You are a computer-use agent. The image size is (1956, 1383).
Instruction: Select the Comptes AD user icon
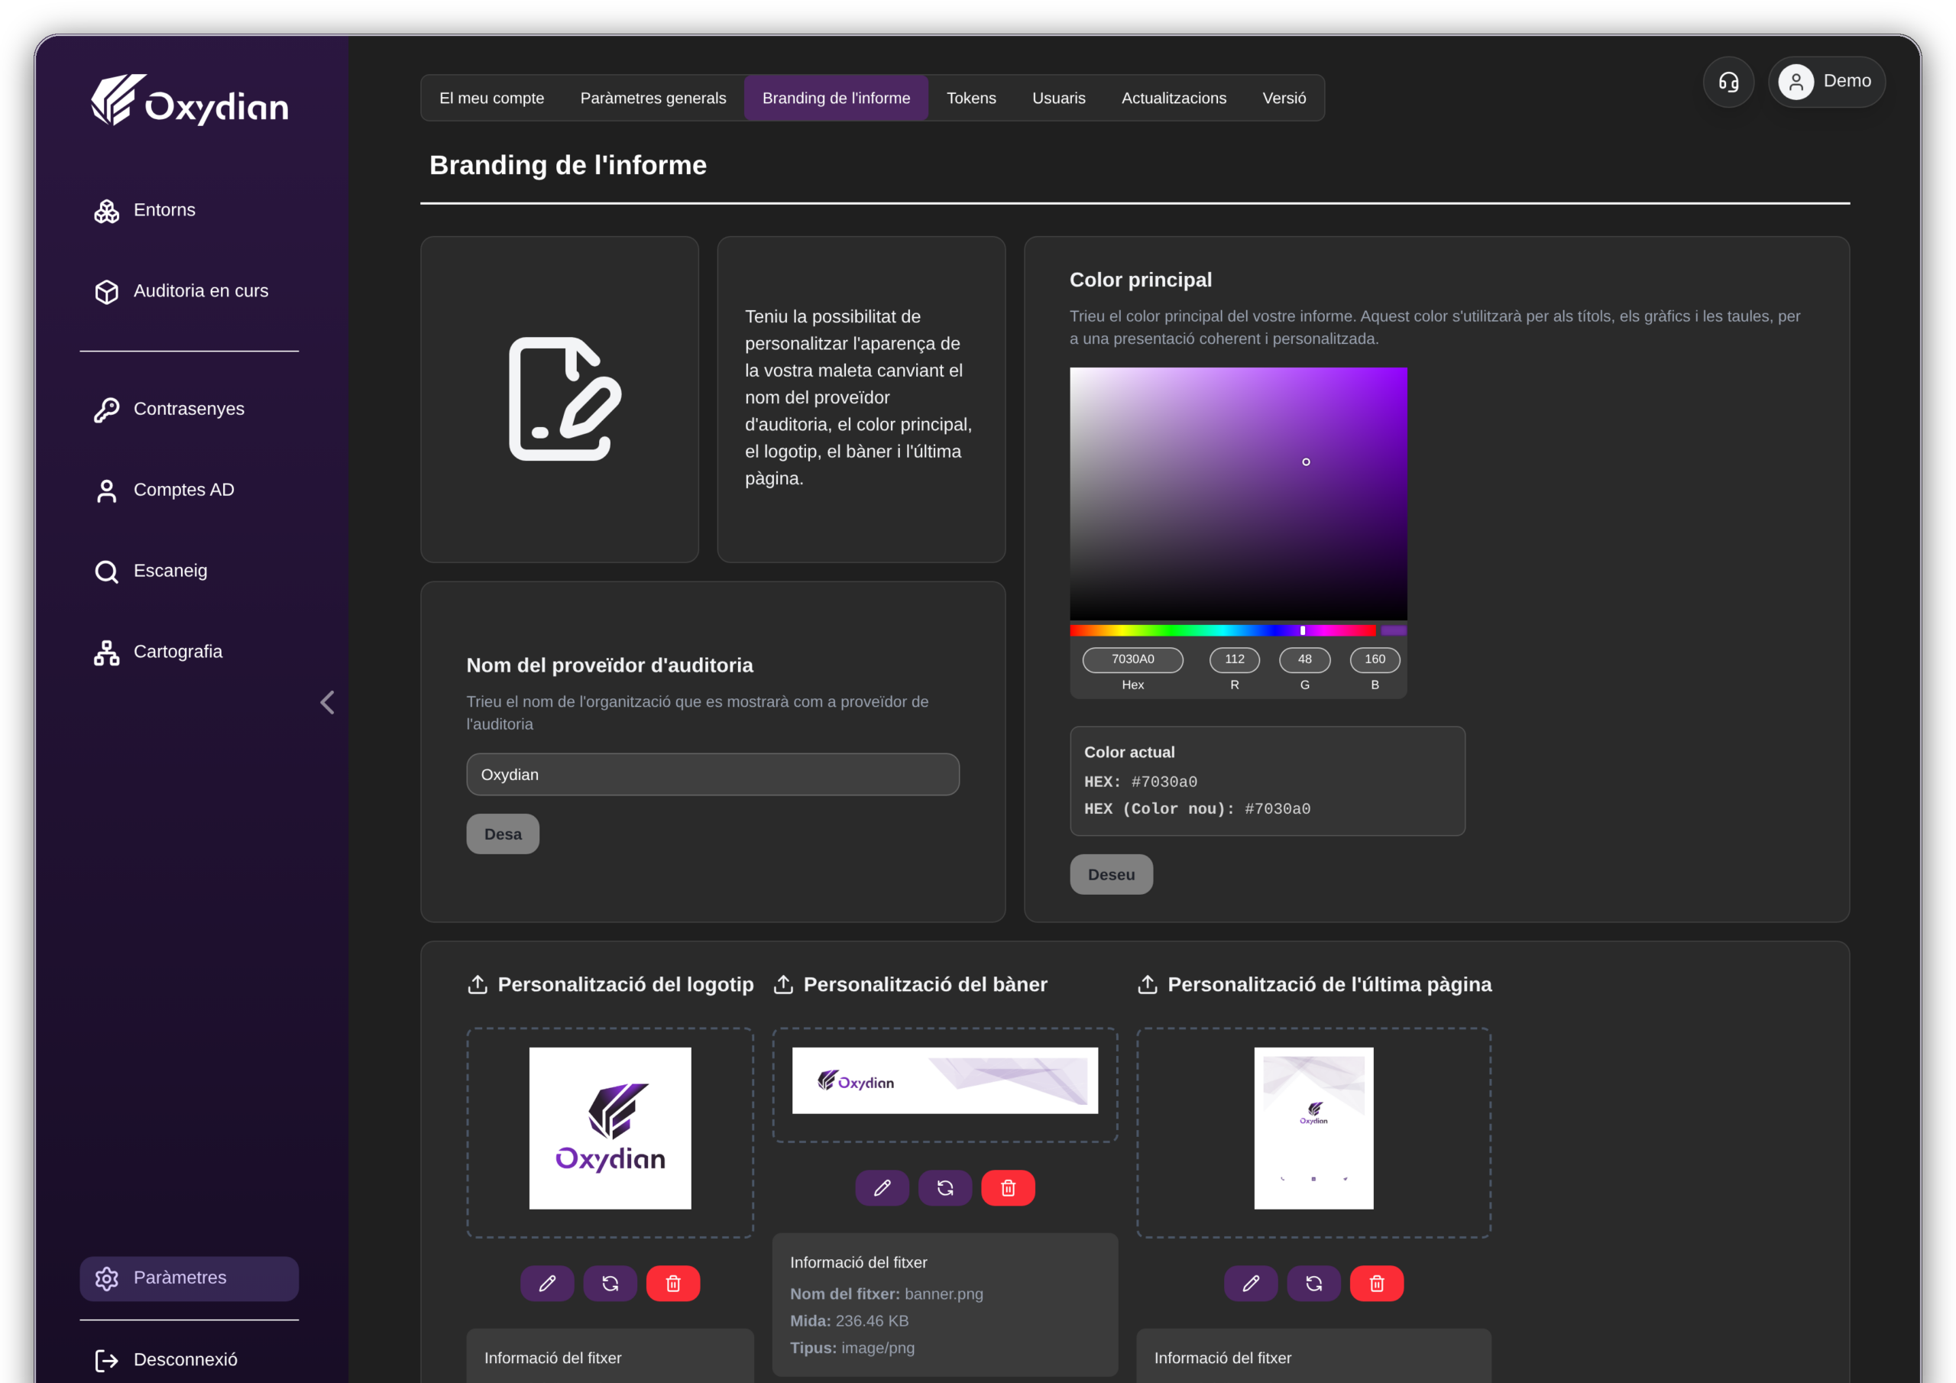[106, 491]
